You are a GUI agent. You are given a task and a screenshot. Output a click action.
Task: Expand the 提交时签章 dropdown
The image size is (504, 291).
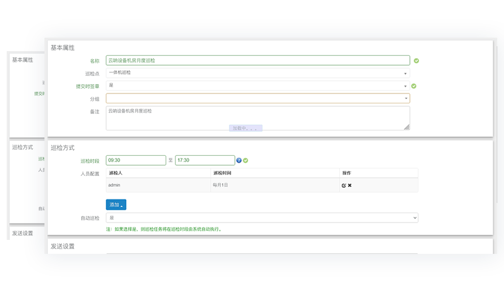257,86
